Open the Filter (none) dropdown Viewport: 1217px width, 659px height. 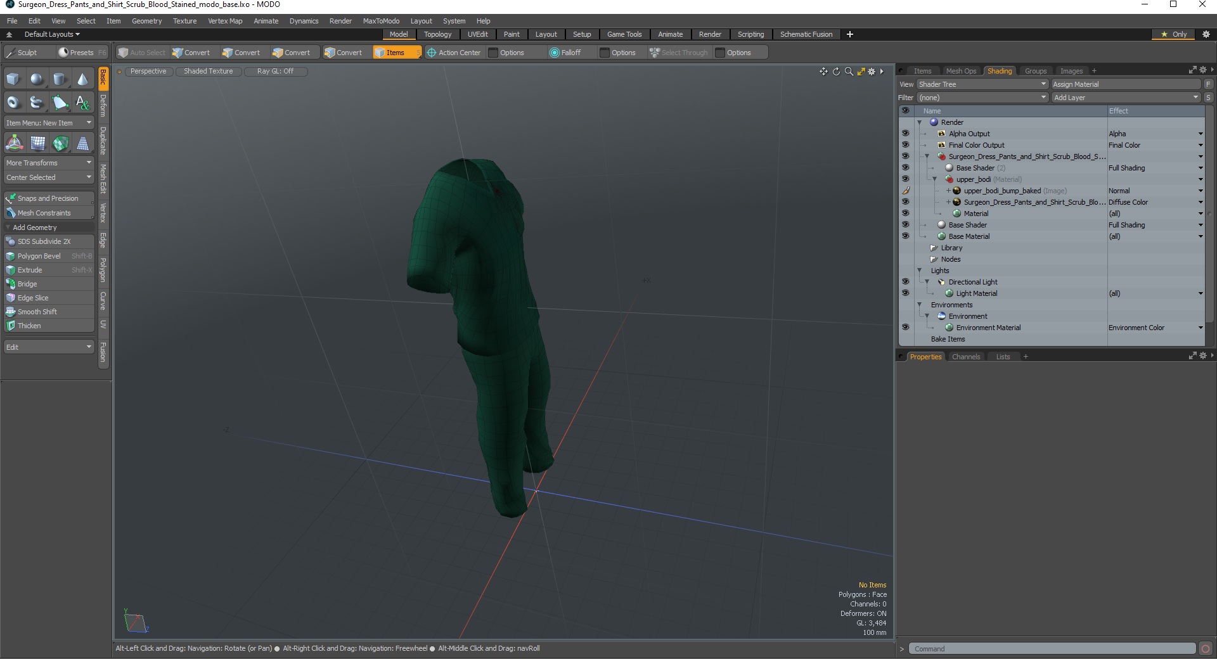[x=982, y=98]
